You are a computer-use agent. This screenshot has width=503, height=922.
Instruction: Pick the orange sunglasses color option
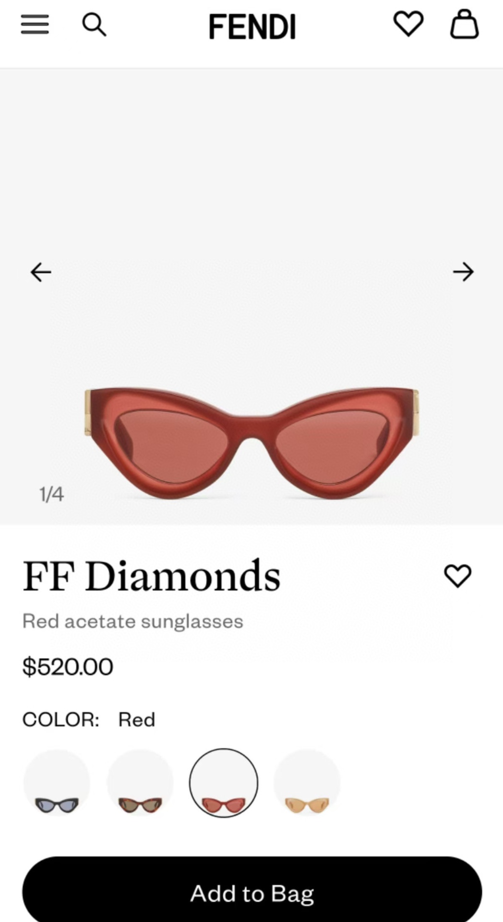(x=307, y=783)
